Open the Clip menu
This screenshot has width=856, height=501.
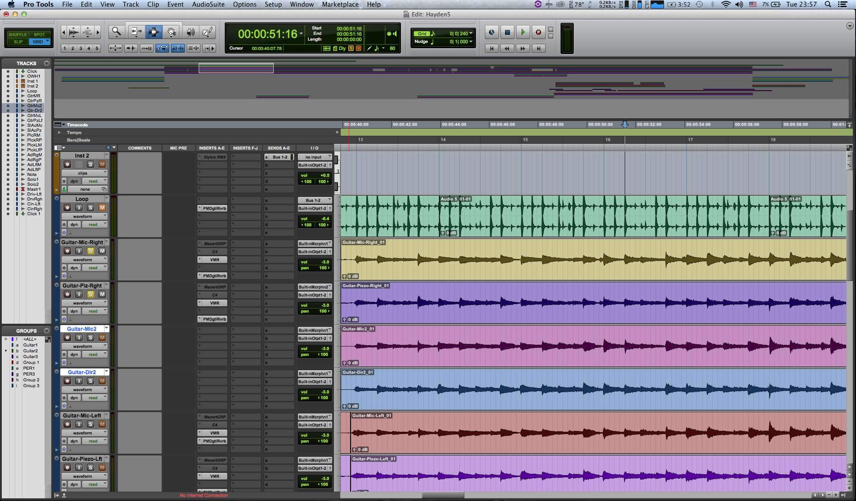[153, 4]
